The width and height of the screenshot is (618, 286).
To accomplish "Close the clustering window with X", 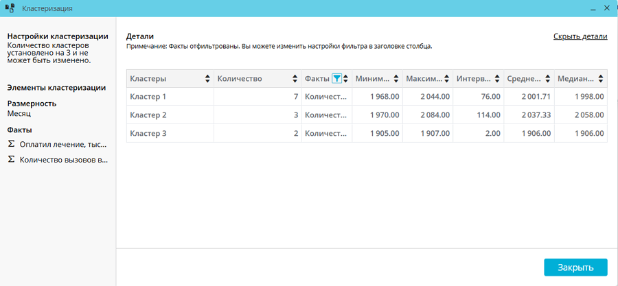I will (607, 9).
